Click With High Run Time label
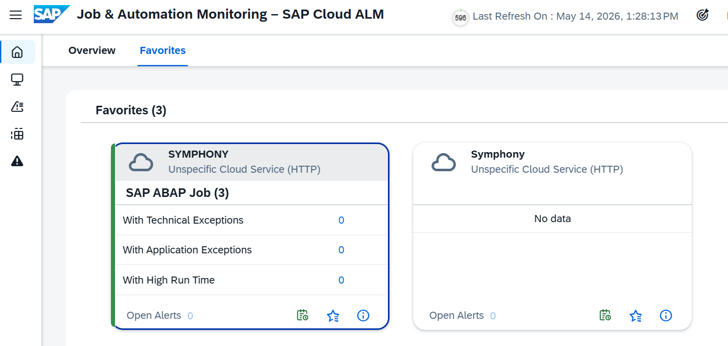 (x=169, y=280)
